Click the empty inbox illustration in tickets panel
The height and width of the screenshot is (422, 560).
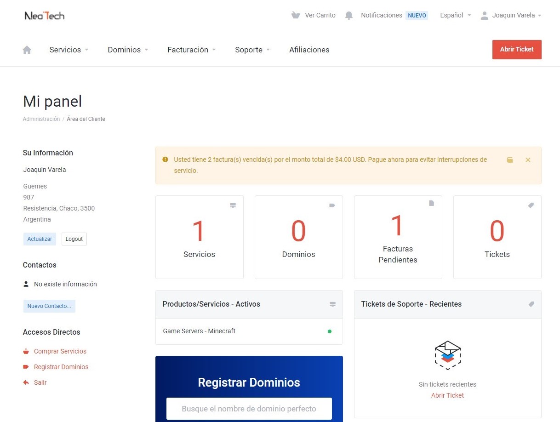coord(448,355)
